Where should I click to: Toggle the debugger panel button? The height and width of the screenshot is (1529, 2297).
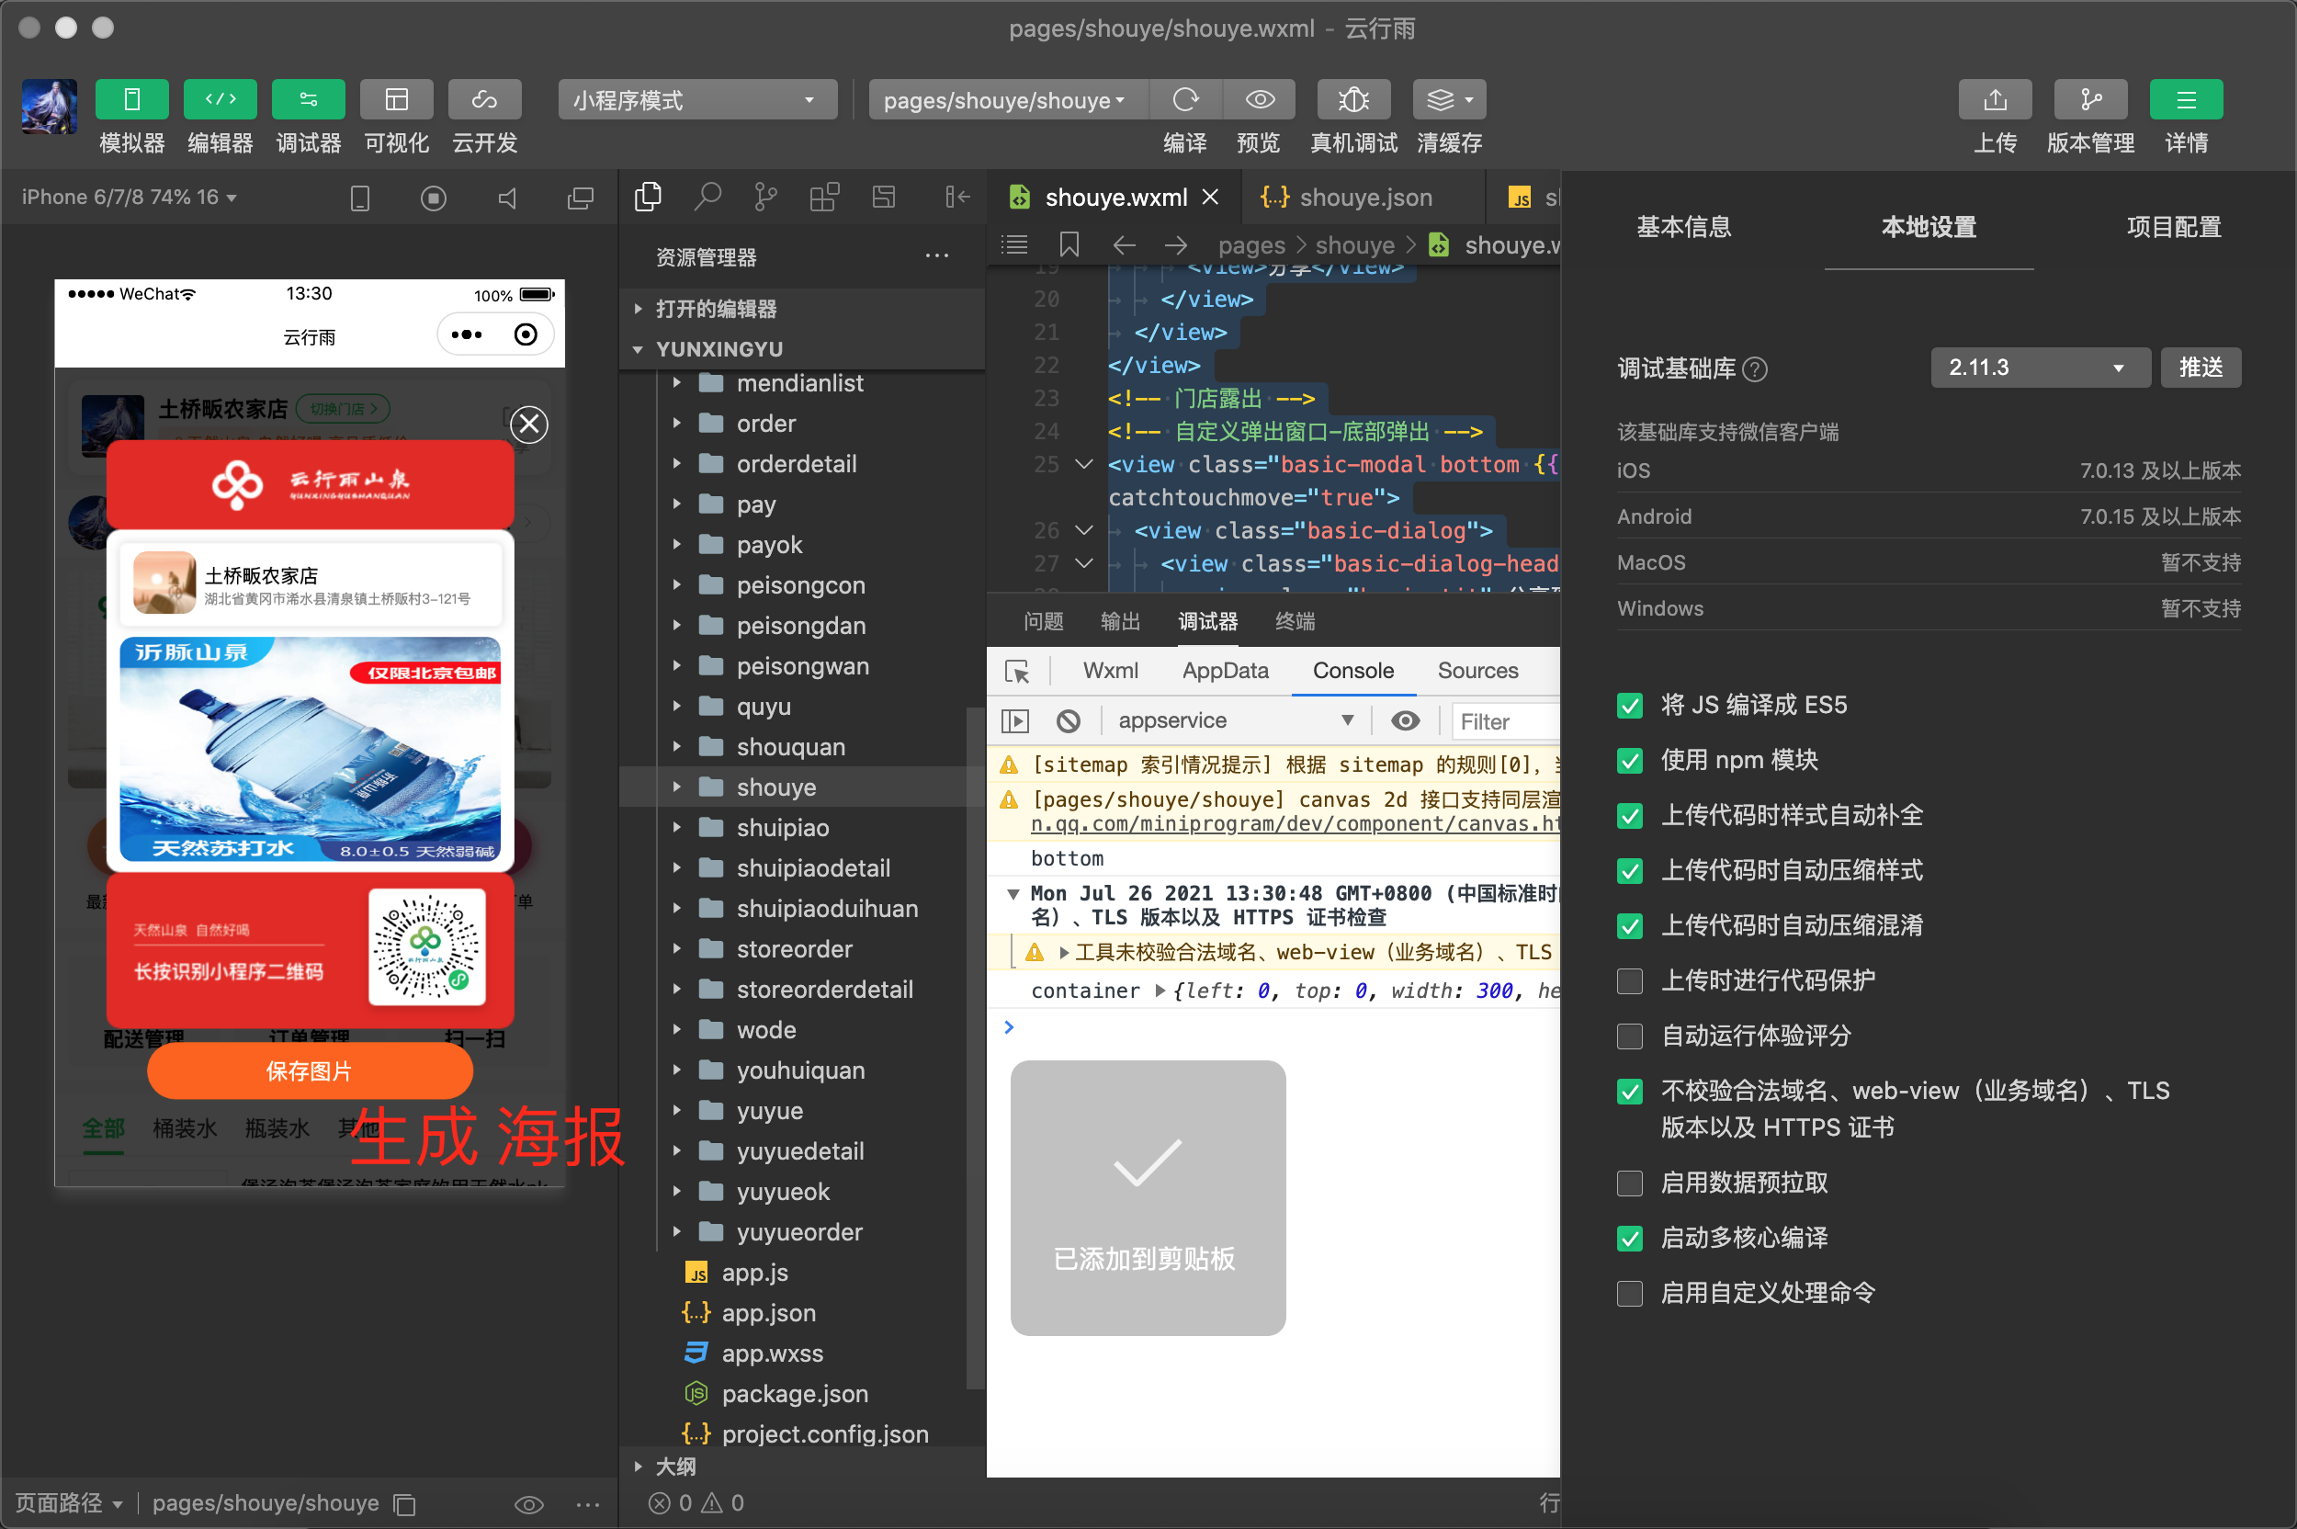pos(308,99)
